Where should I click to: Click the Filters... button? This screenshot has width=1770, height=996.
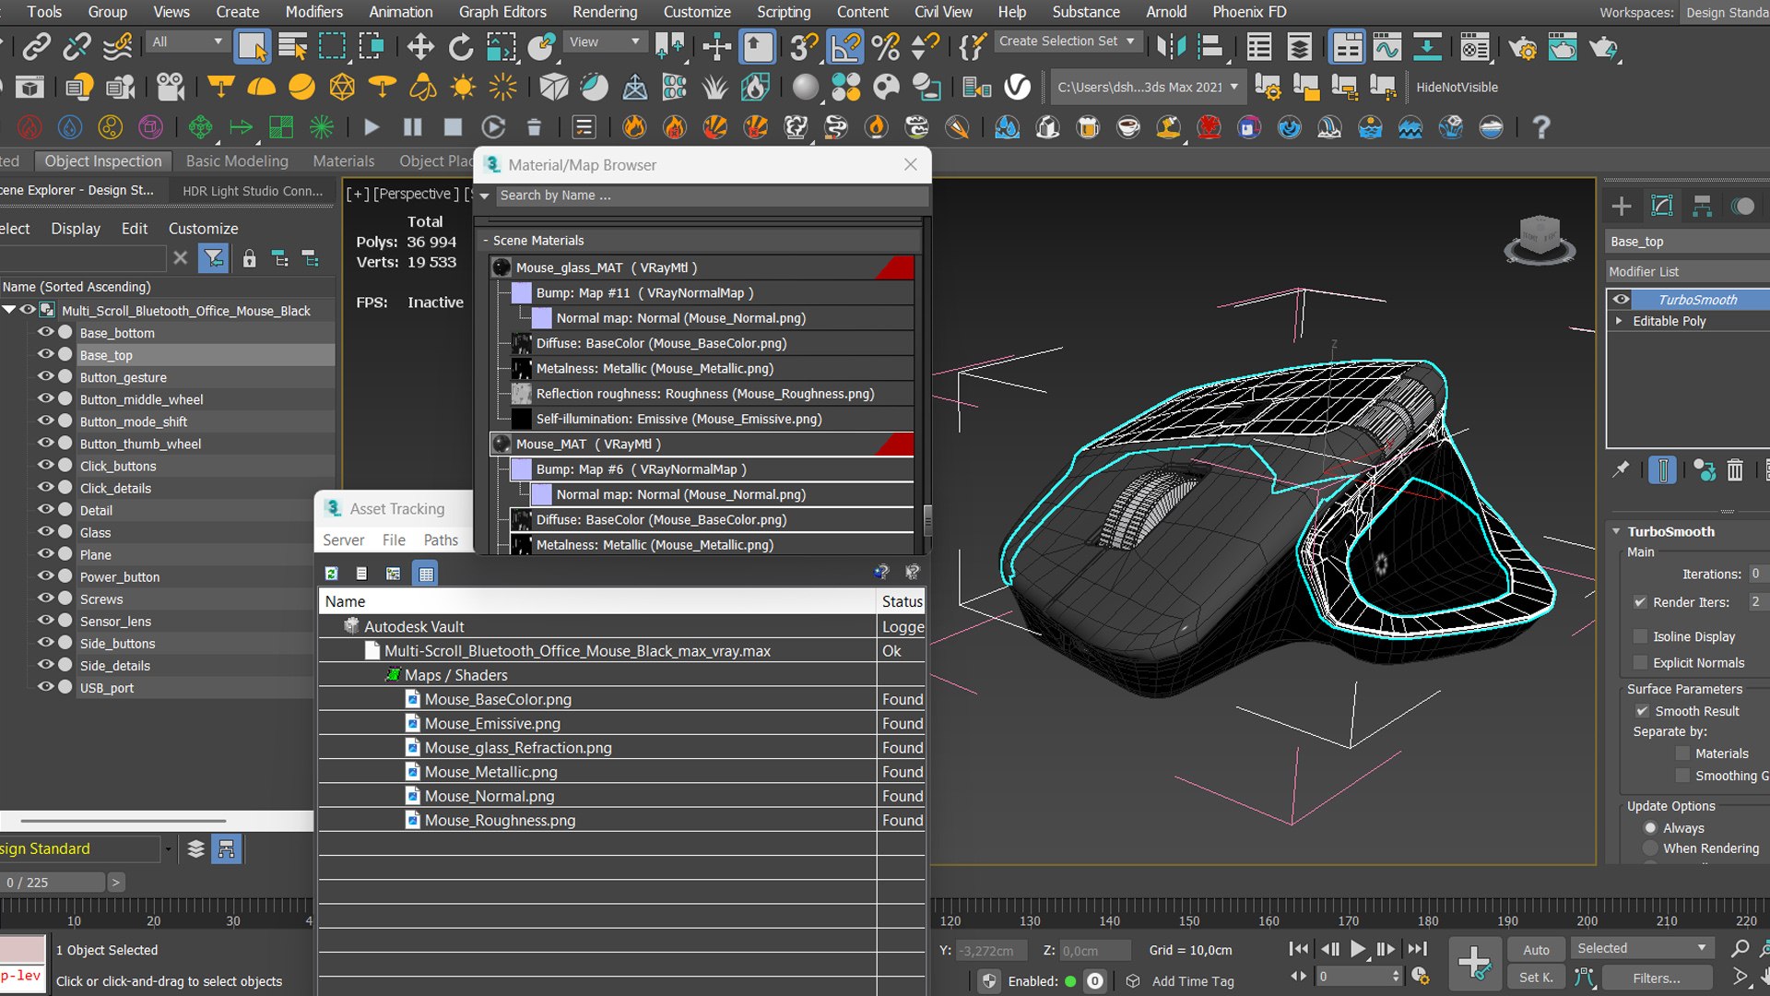click(1656, 978)
